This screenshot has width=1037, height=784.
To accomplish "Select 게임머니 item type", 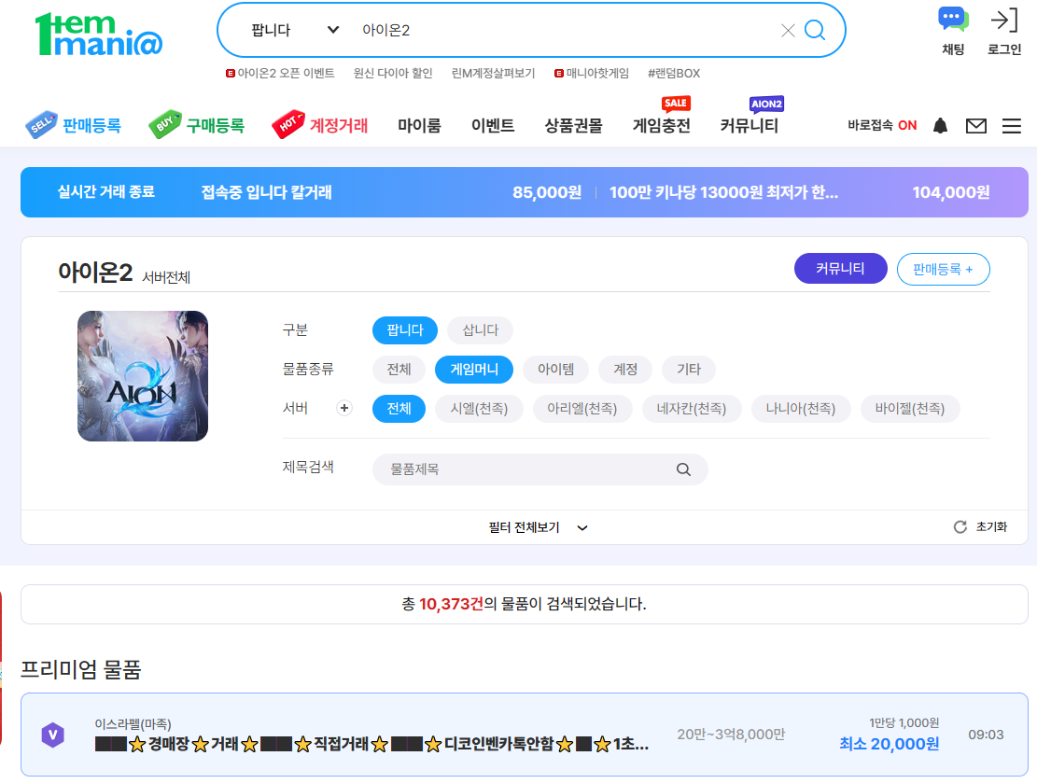I will click(x=474, y=369).
